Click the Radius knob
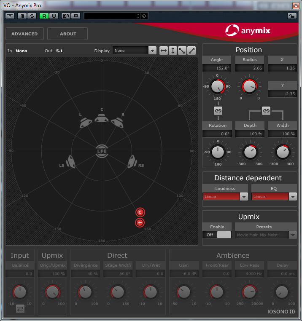This screenshot has width=302, height=321. click(250, 86)
